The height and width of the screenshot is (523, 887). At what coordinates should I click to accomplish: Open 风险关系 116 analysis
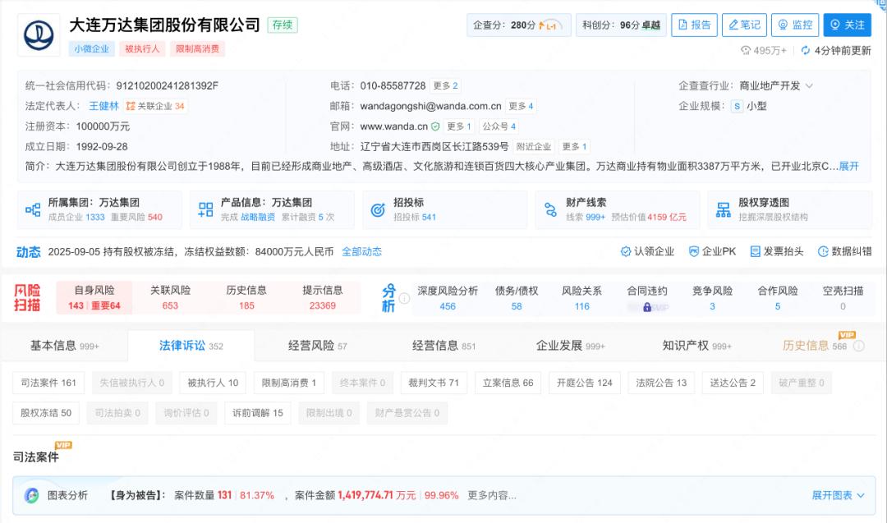[582, 298]
